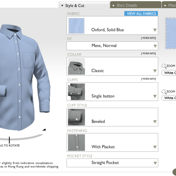Expand the Cuffs dropdown showing Single button
176x176 pixels.
pyautogui.click(x=112, y=92)
